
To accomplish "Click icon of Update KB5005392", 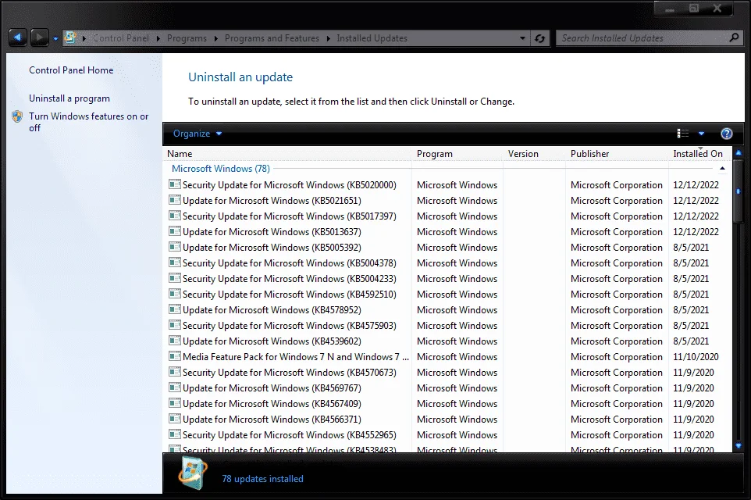I will pyautogui.click(x=175, y=247).
